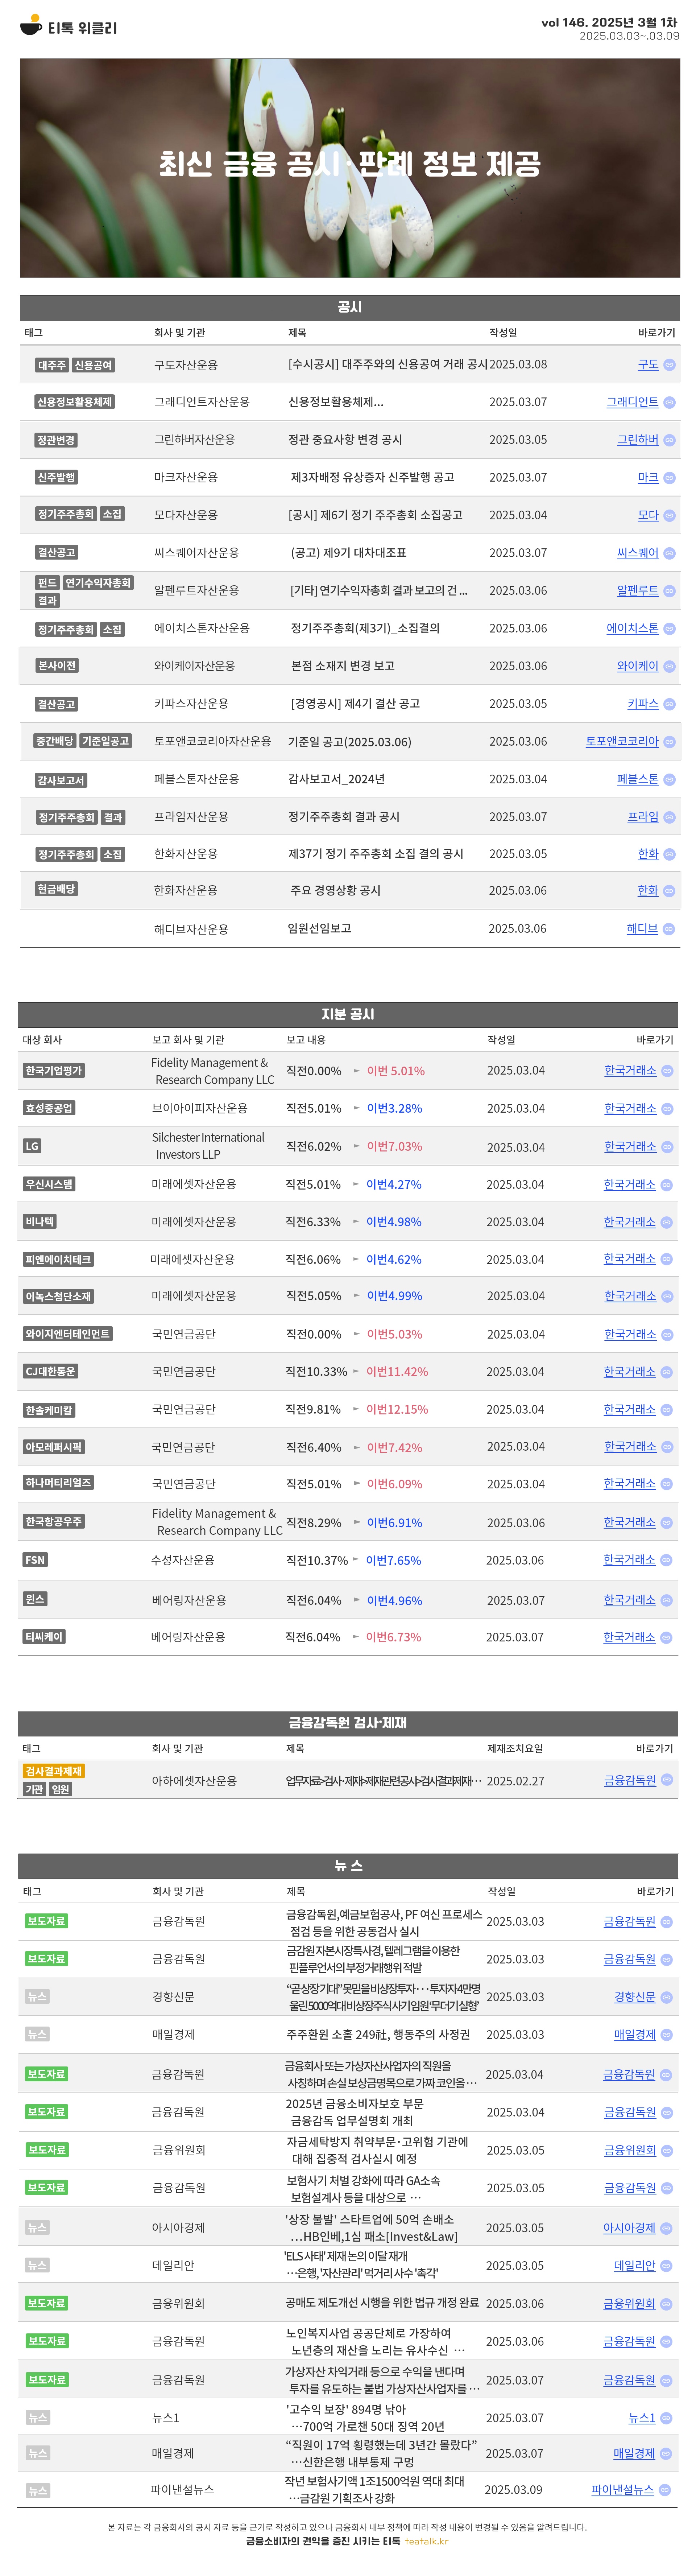Click the link icon beside 구도
Screen dimensions: 696x2576
669,365
